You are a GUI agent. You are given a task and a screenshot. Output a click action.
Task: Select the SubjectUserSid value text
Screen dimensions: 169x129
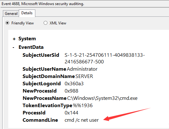point(105,58)
